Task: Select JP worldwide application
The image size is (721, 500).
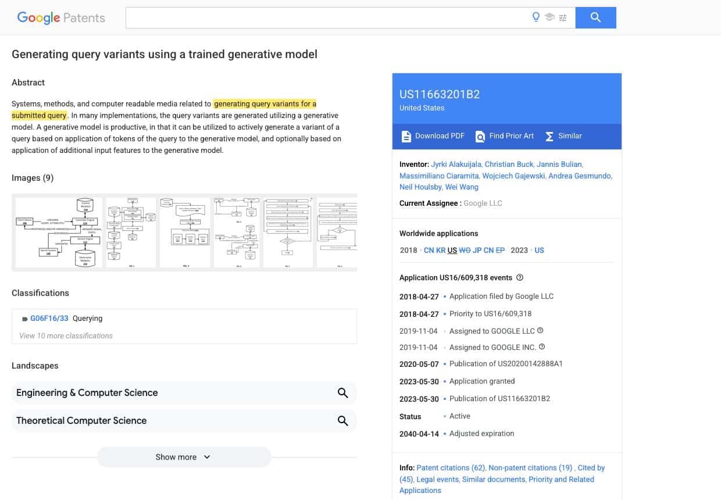Action: (477, 250)
